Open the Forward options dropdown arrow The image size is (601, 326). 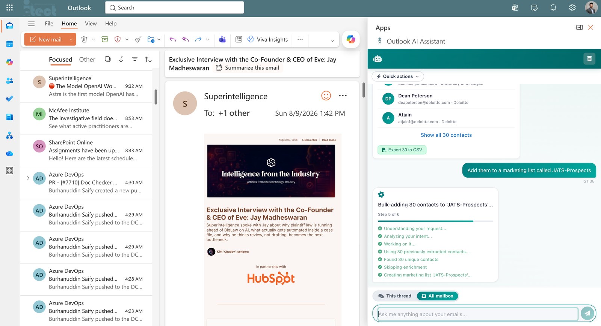tap(207, 39)
